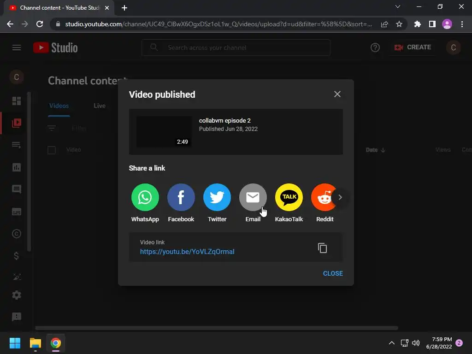Image resolution: width=472 pixels, height=354 pixels.
Task: Open the account avatar in Studio header
Action: 454,47
